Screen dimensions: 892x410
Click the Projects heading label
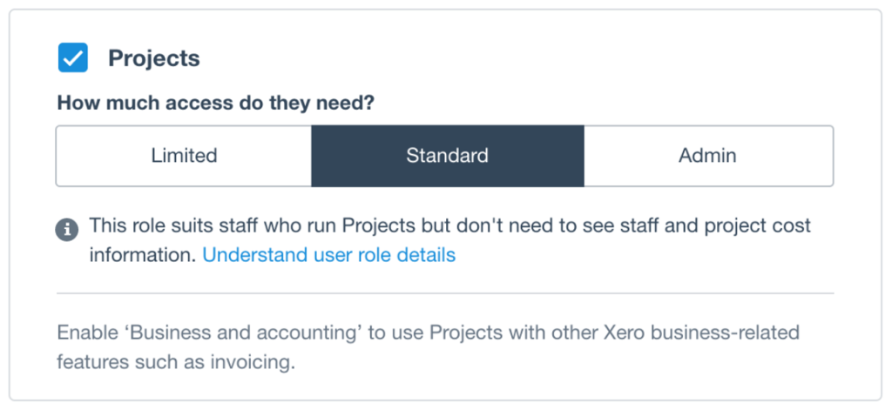tap(154, 58)
